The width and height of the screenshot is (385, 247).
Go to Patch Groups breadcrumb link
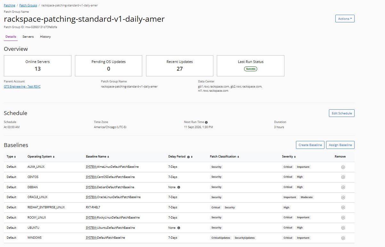(x=28, y=5)
